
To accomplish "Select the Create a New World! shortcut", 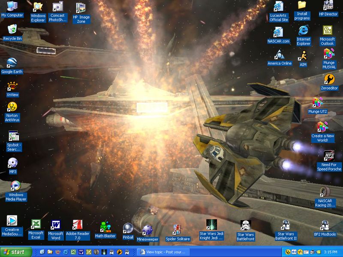I will tap(323, 132).
